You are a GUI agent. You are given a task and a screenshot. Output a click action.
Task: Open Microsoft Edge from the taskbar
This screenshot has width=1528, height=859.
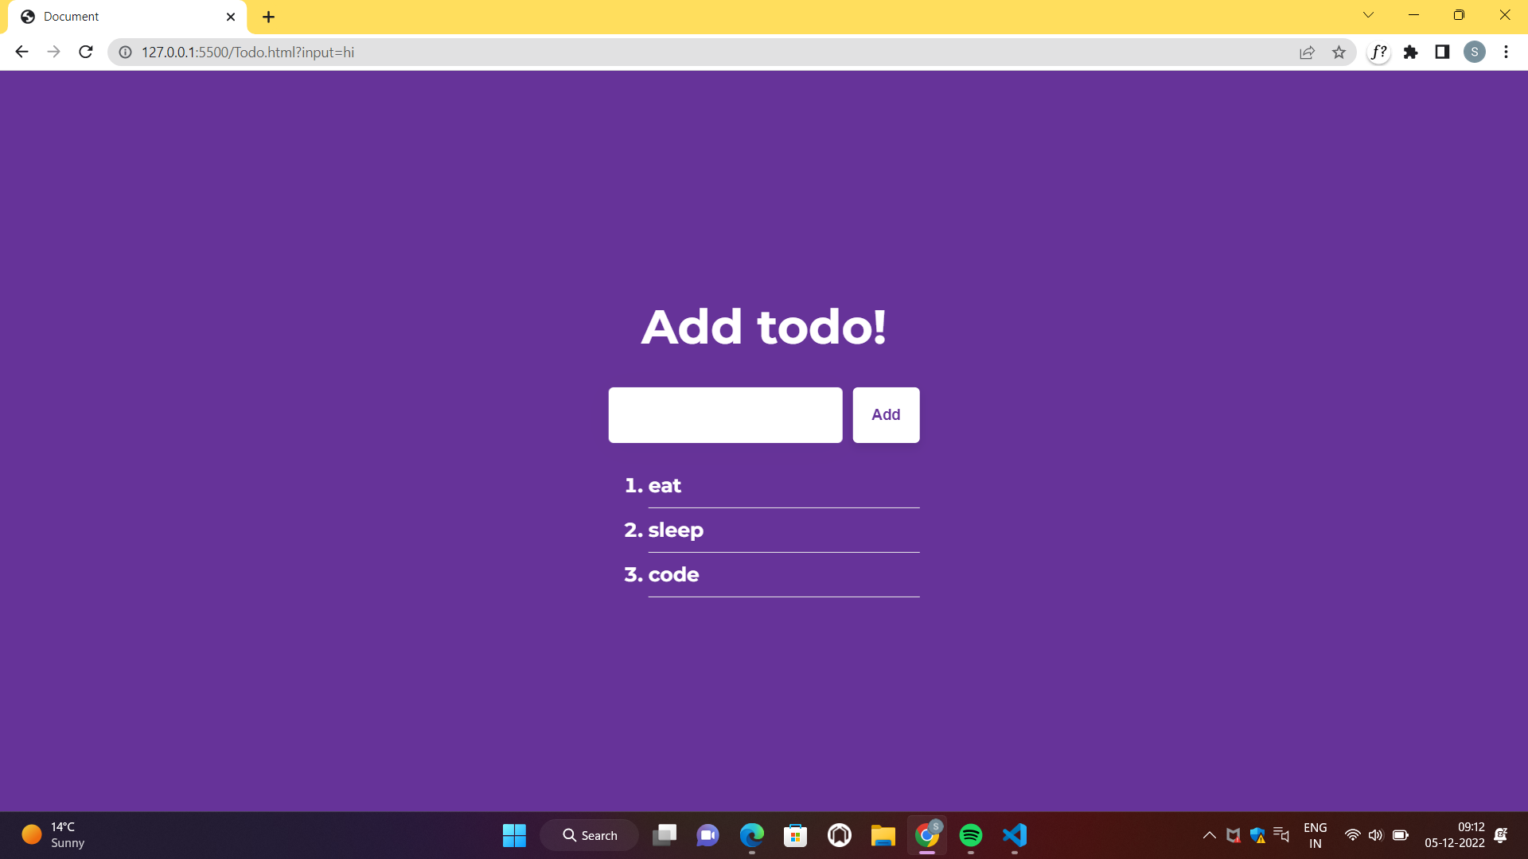750,835
